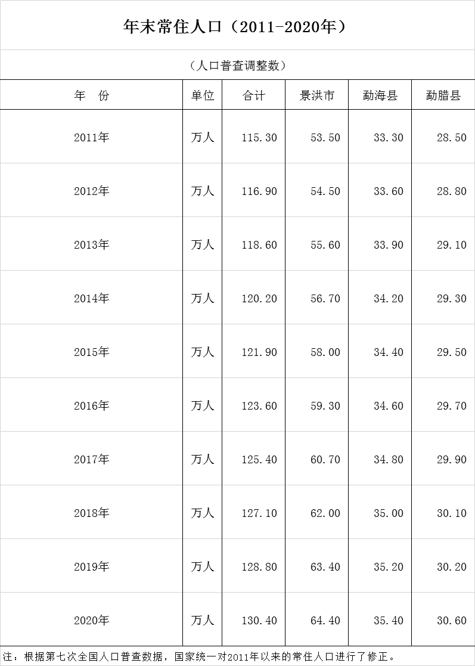Select the 单位 column header

point(203,95)
